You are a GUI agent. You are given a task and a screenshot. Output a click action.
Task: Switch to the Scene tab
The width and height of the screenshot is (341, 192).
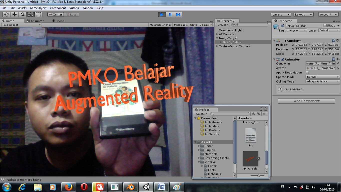tap(58, 21)
